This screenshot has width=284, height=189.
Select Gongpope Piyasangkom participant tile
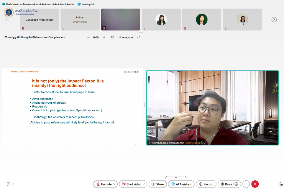40,19
